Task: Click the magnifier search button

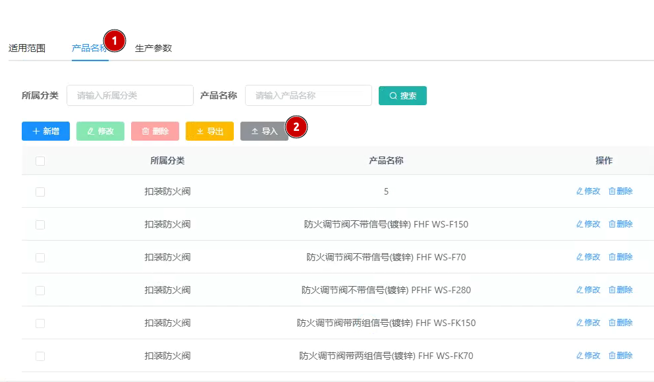Action: pyautogui.click(x=402, y=95)
